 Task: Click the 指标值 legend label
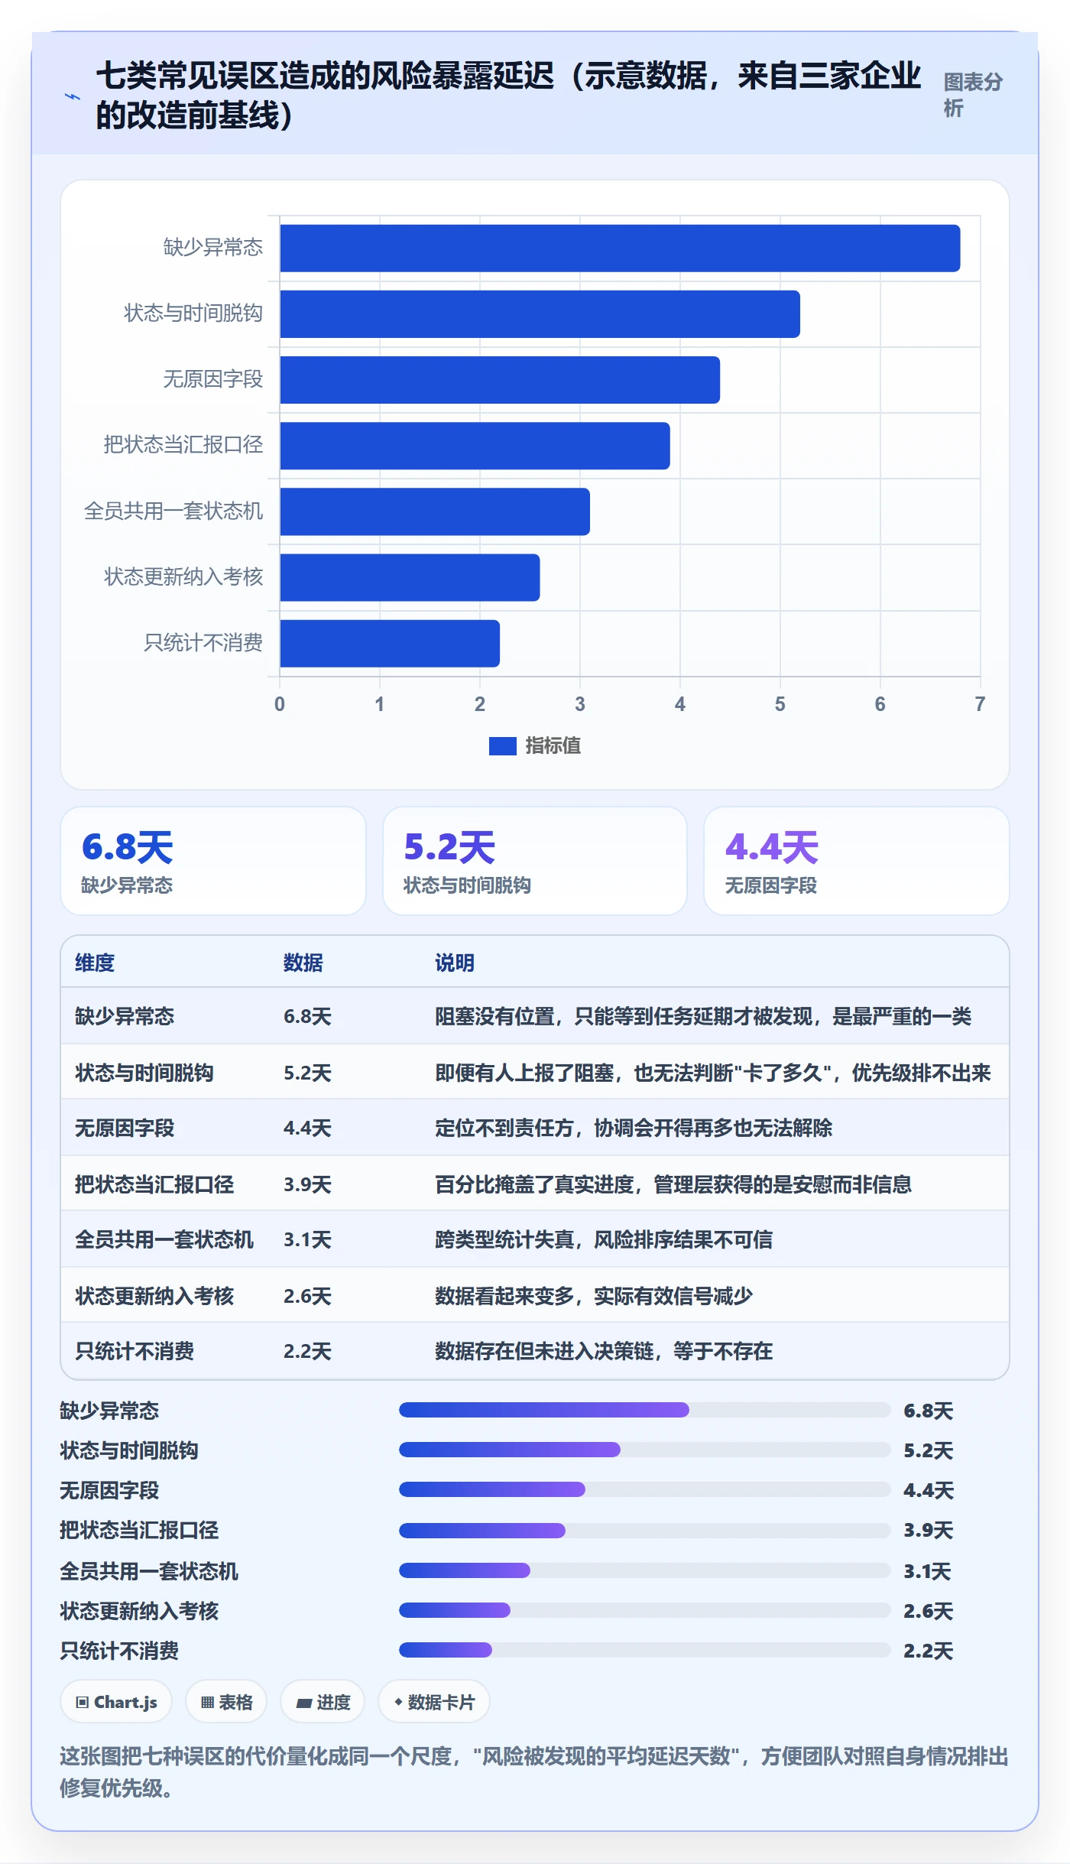click(x=553, y=745)
